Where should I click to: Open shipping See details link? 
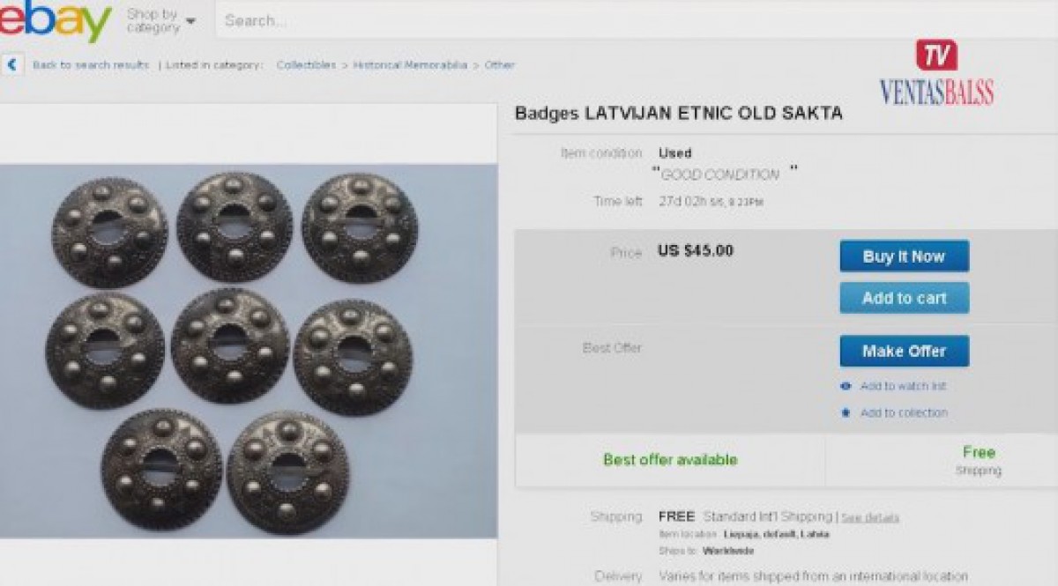pyautogui.click(x=869, y=517)
